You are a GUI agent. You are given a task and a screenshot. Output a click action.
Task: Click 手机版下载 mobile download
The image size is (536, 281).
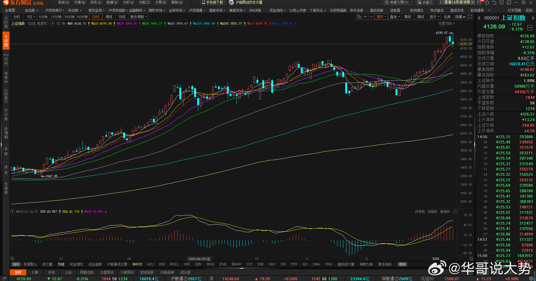pos(213,3)
